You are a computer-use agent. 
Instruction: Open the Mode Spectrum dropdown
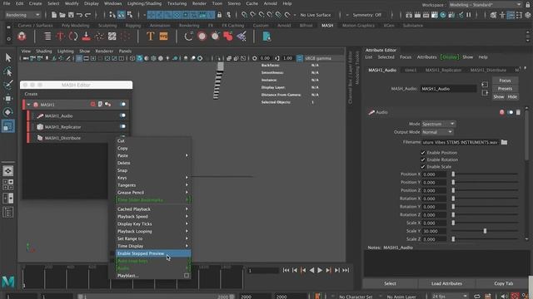point(438,124)
